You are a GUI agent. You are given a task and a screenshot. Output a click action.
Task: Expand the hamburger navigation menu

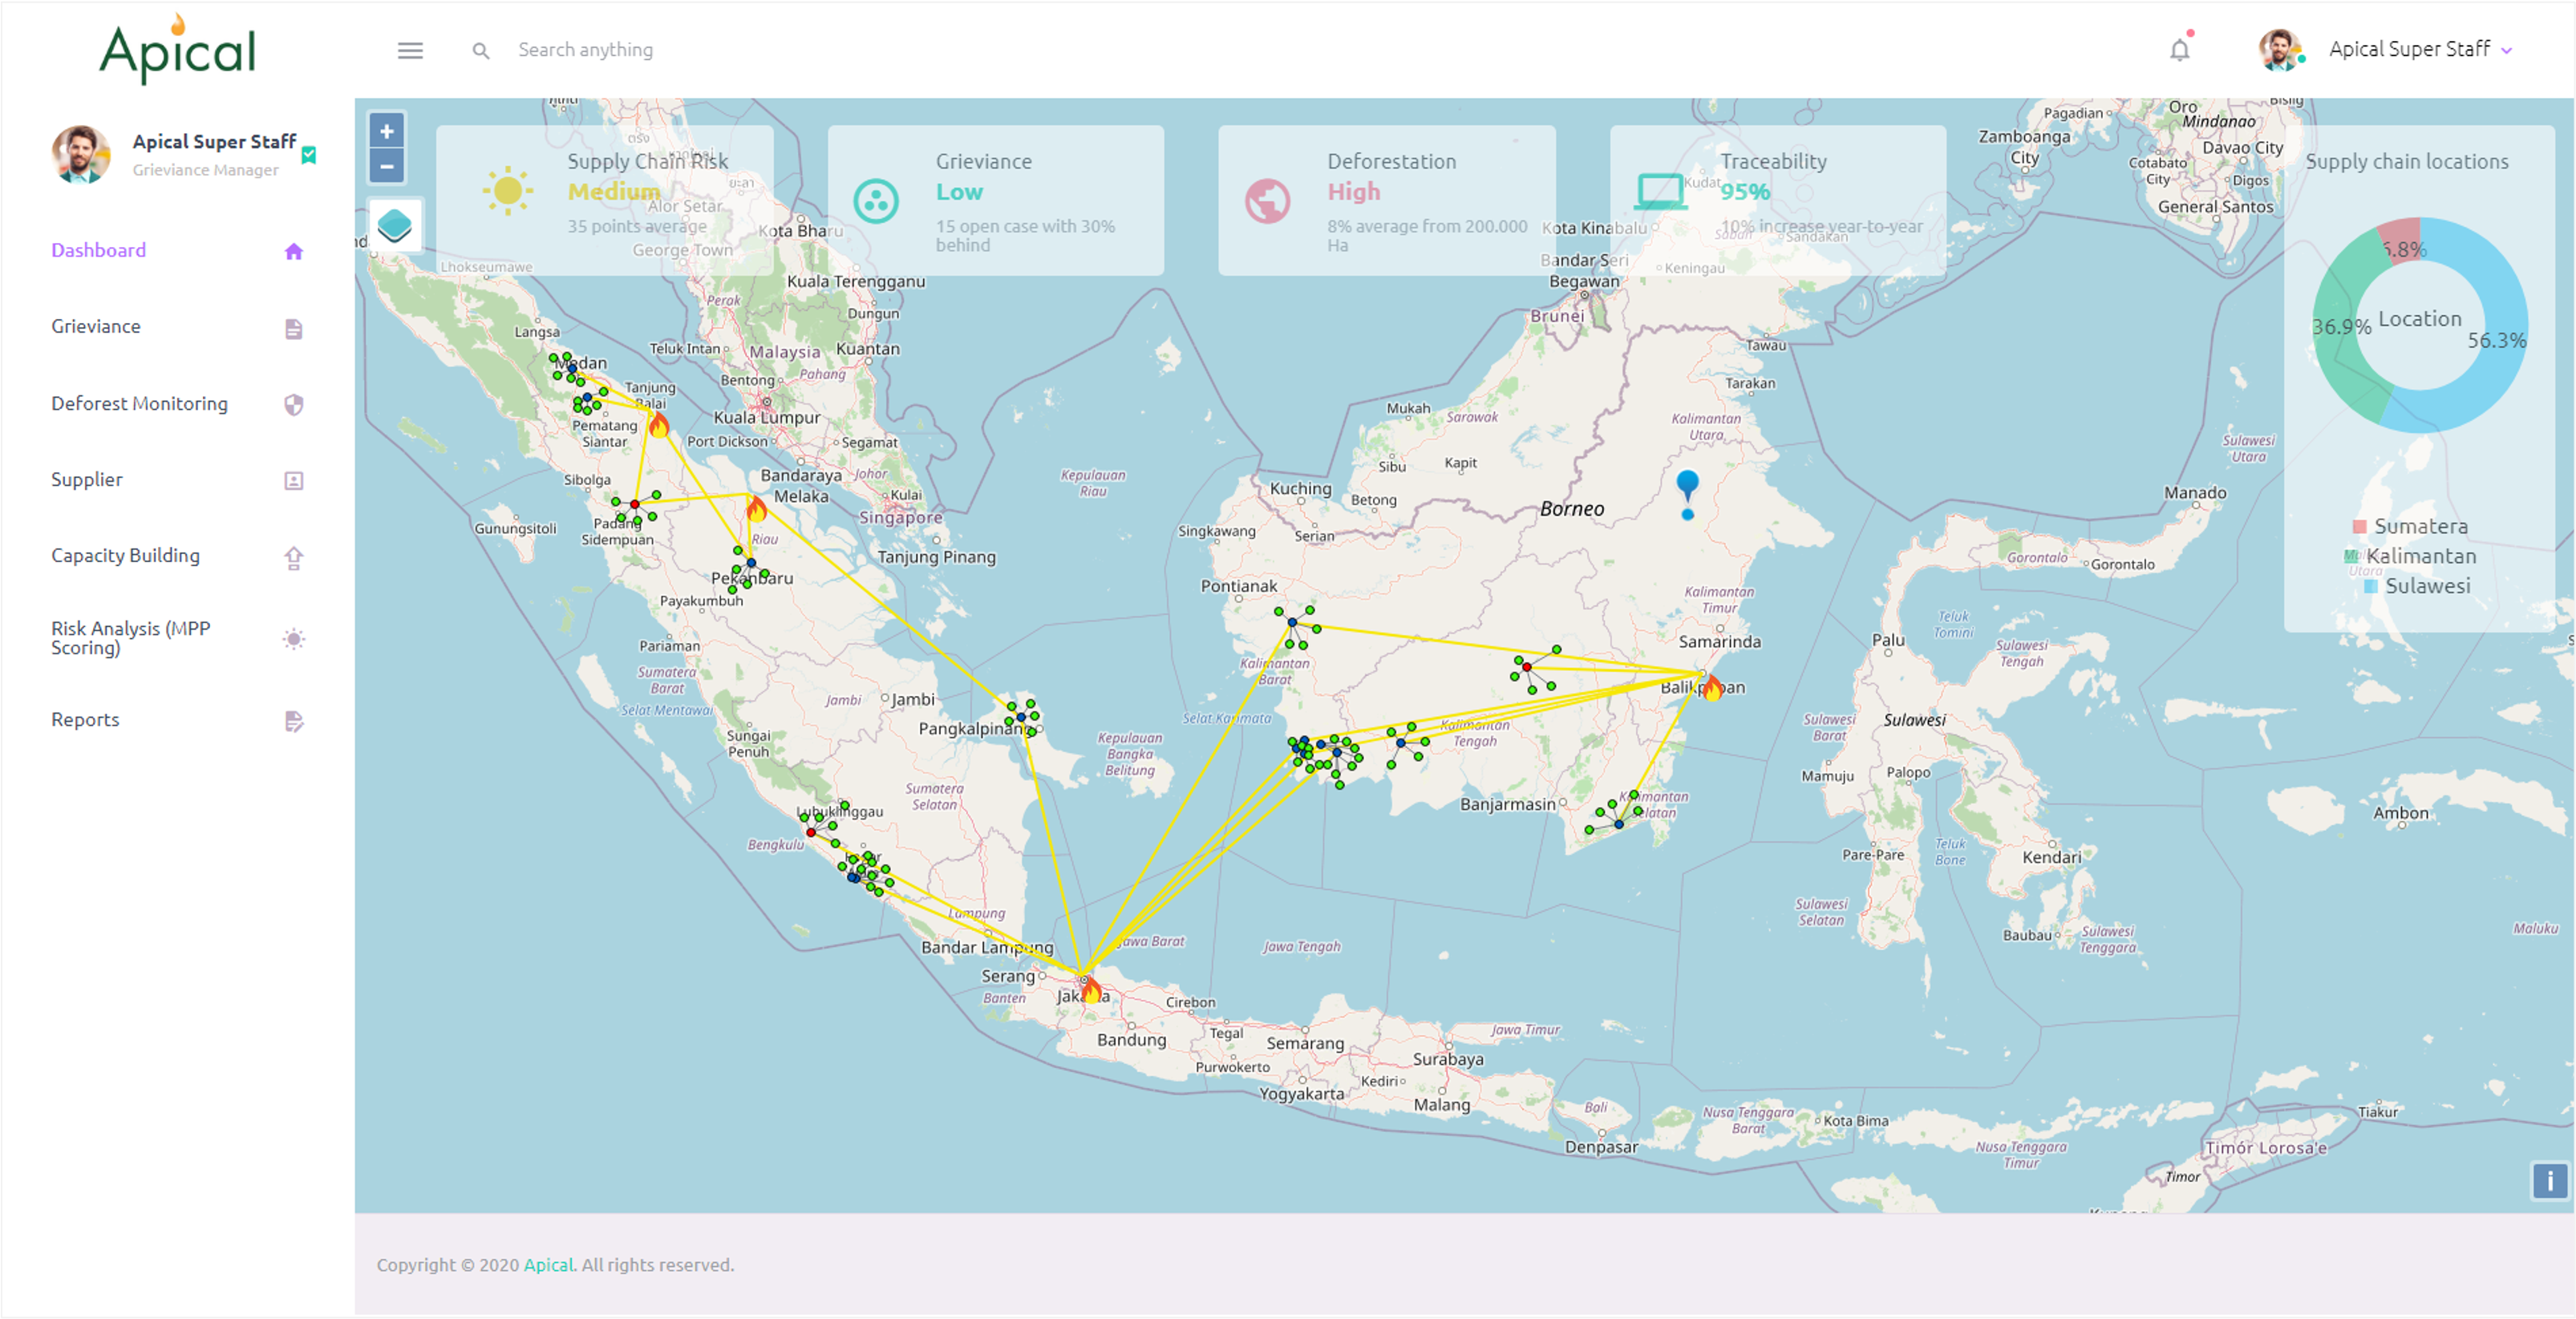pos(410,50)
